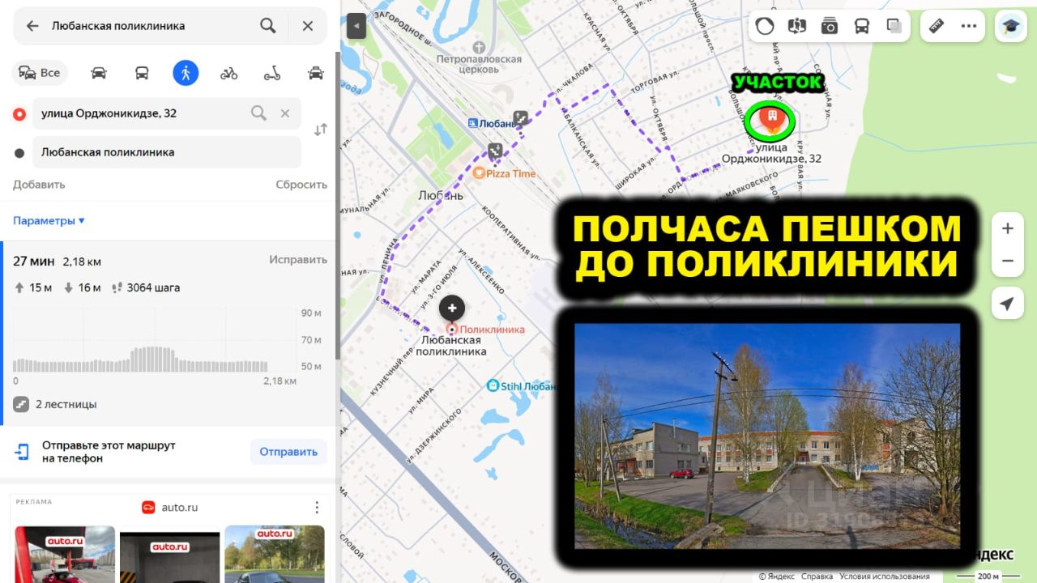Viewport: 1037px width, 583px height.
Task: Click the Любань town name on the map
Action: click(x=441, y=195)
